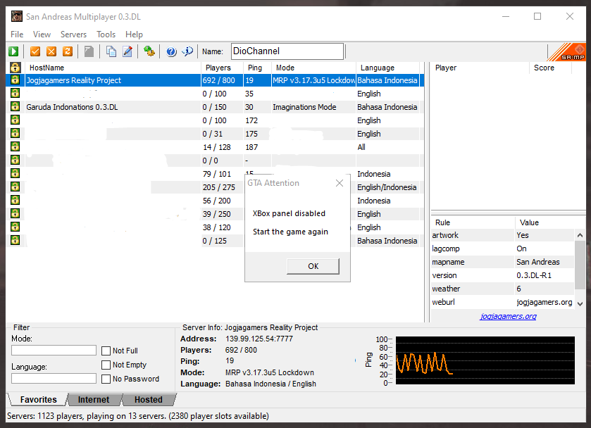The height and width of the screenshot is (428, 591).
Task: Click lock icon of the 0 / 0 row
Action: (x=15, y=160)
